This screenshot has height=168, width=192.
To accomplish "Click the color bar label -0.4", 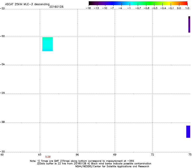I will [x=163, y=8].
